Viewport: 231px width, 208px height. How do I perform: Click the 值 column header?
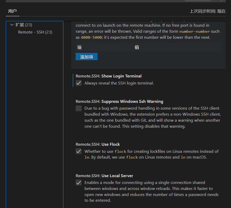point(137,47)
